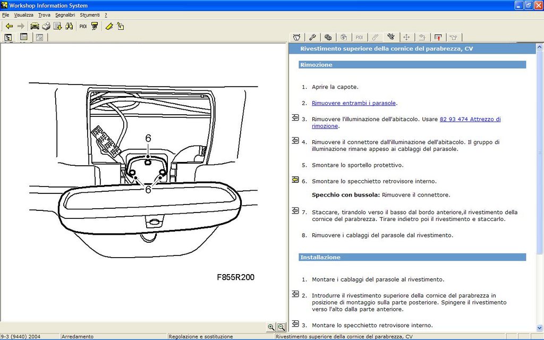Screen dimensions: 544x340
Task: Click the car model selection icon
Action: (x=35, y=26)
